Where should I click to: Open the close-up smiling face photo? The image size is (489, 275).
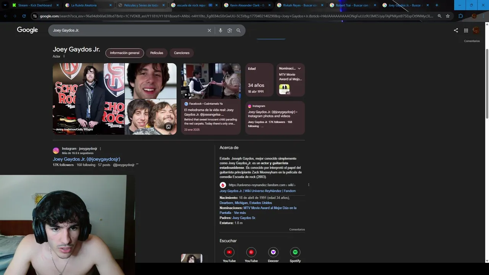pos(151,81)
